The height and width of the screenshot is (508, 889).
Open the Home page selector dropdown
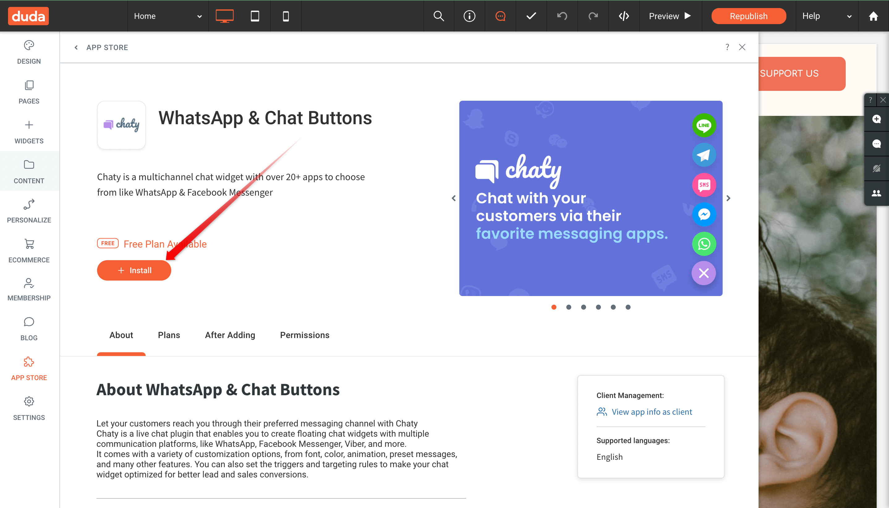point(168,16)
